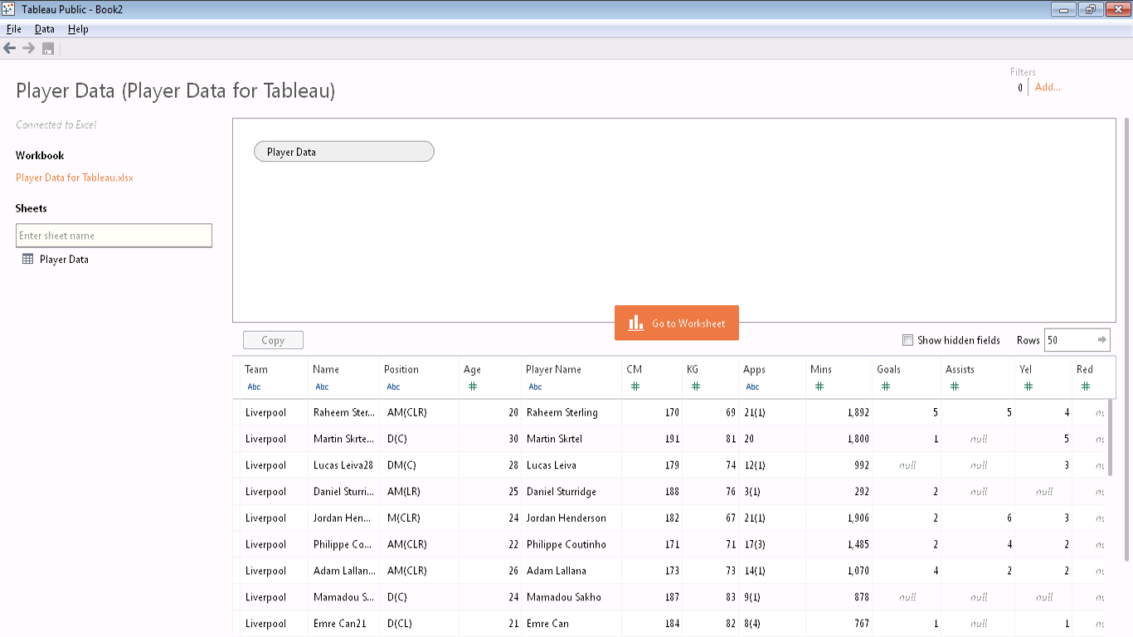Click the number type icon under Assists

(x=954, y=387)
